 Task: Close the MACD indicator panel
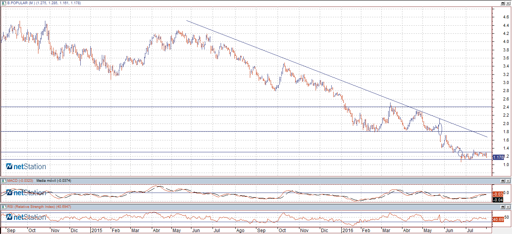(x=508, y=181)
